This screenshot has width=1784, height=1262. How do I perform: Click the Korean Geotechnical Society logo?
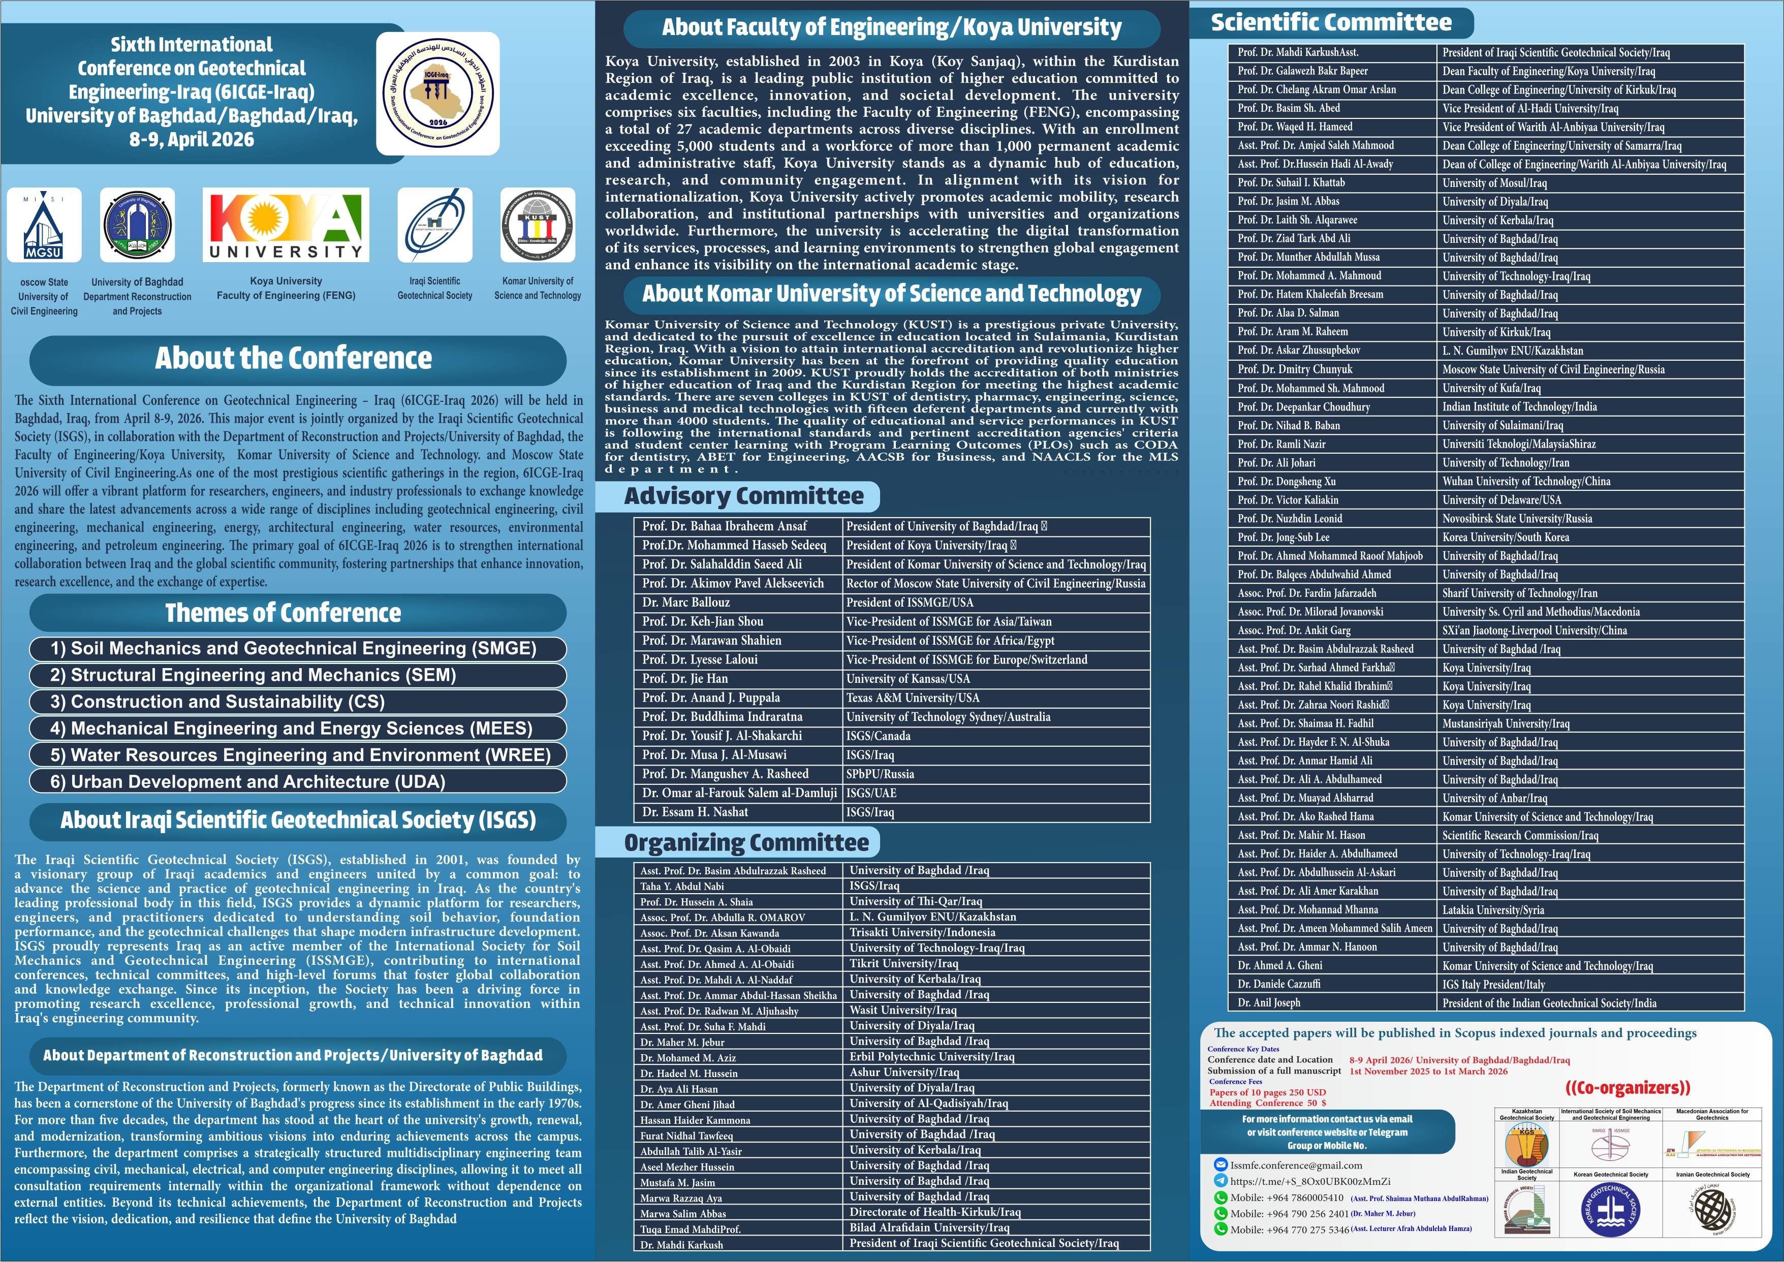pos(1611,1211)
